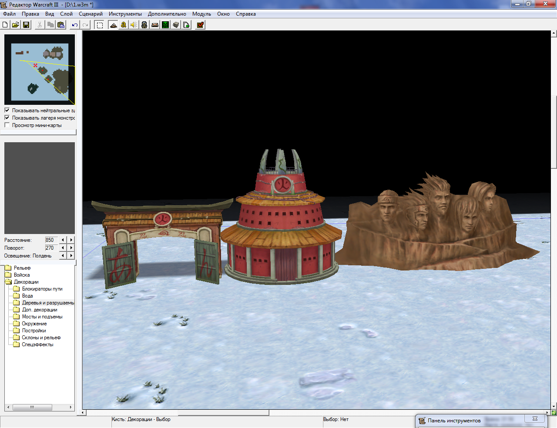Open the Слой menu

coord(66,14)
